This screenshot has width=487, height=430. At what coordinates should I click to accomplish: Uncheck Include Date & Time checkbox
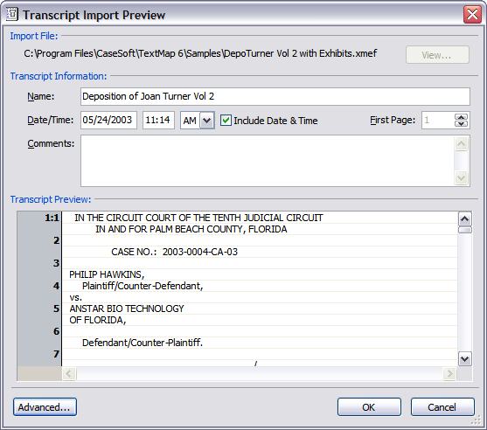coord(226,121)
